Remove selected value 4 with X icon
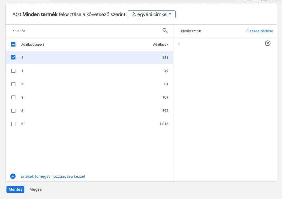This screenshot has width=282, height=199. coord(267,43)
